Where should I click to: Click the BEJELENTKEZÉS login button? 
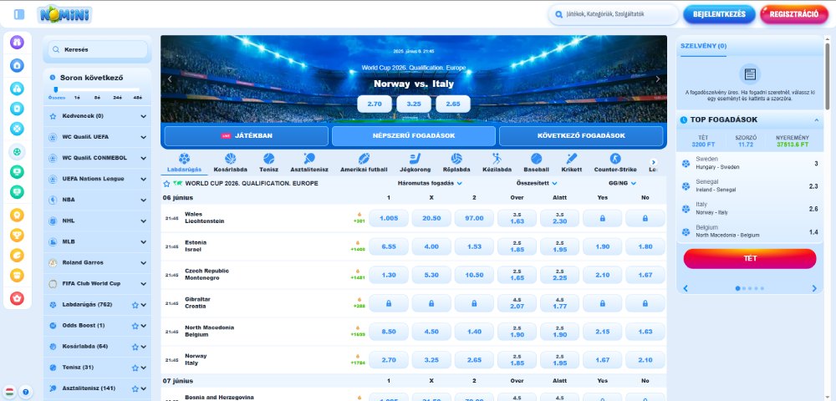tap(719, 14)
